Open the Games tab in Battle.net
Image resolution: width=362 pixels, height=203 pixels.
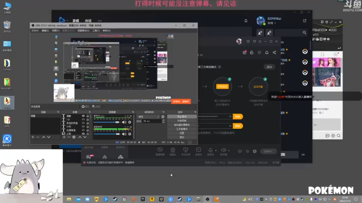coord(76,21)
